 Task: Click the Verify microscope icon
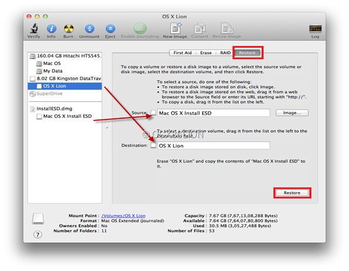coord(34,29)
